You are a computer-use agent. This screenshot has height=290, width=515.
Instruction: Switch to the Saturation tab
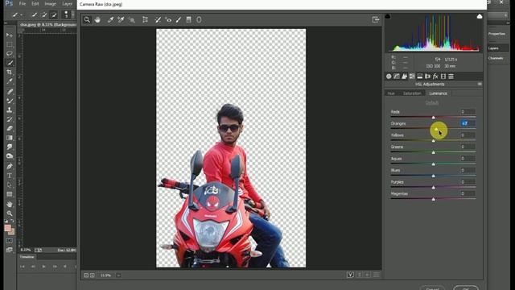pyautogui.click(x=412, y=93)
